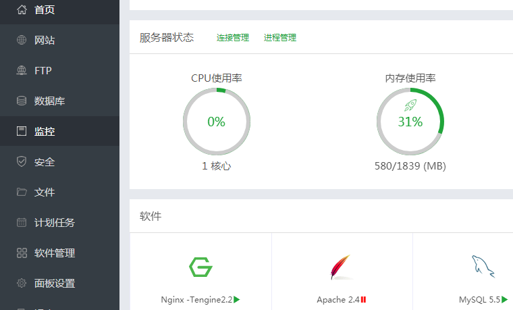Click the CPU使用率 label
The width and height of the screenshot is (513, 310).
point(217,78)
